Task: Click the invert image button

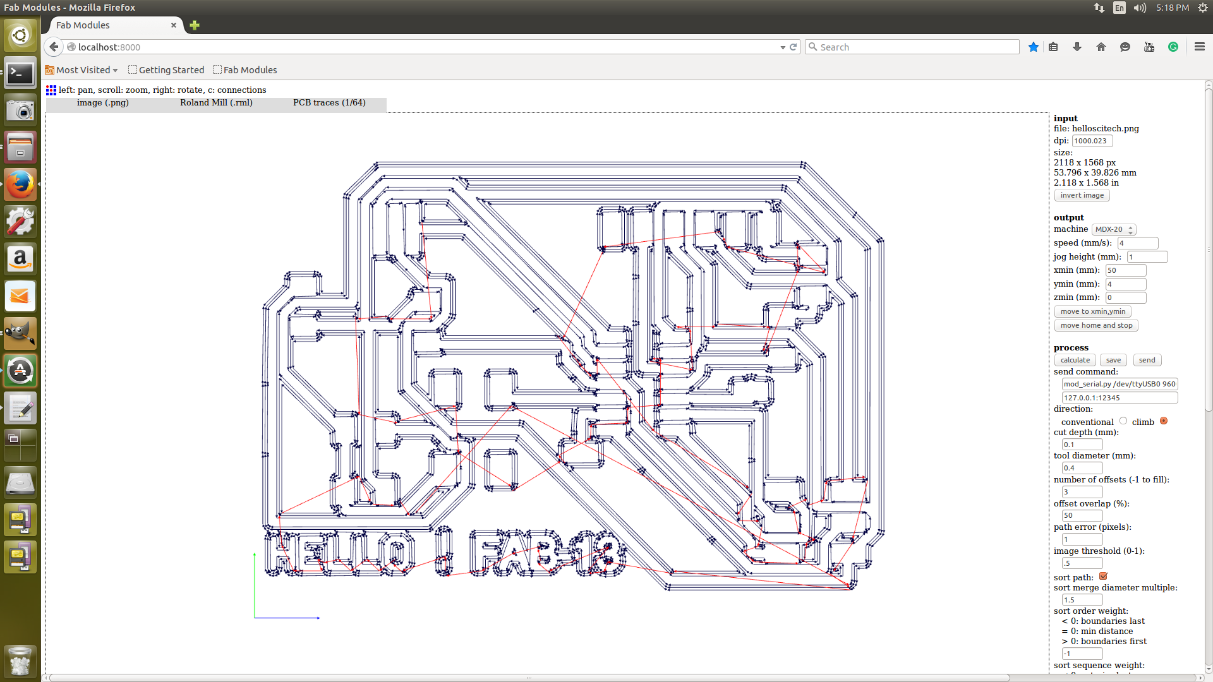Action: pyautogui.click(x=1082, y=195)
